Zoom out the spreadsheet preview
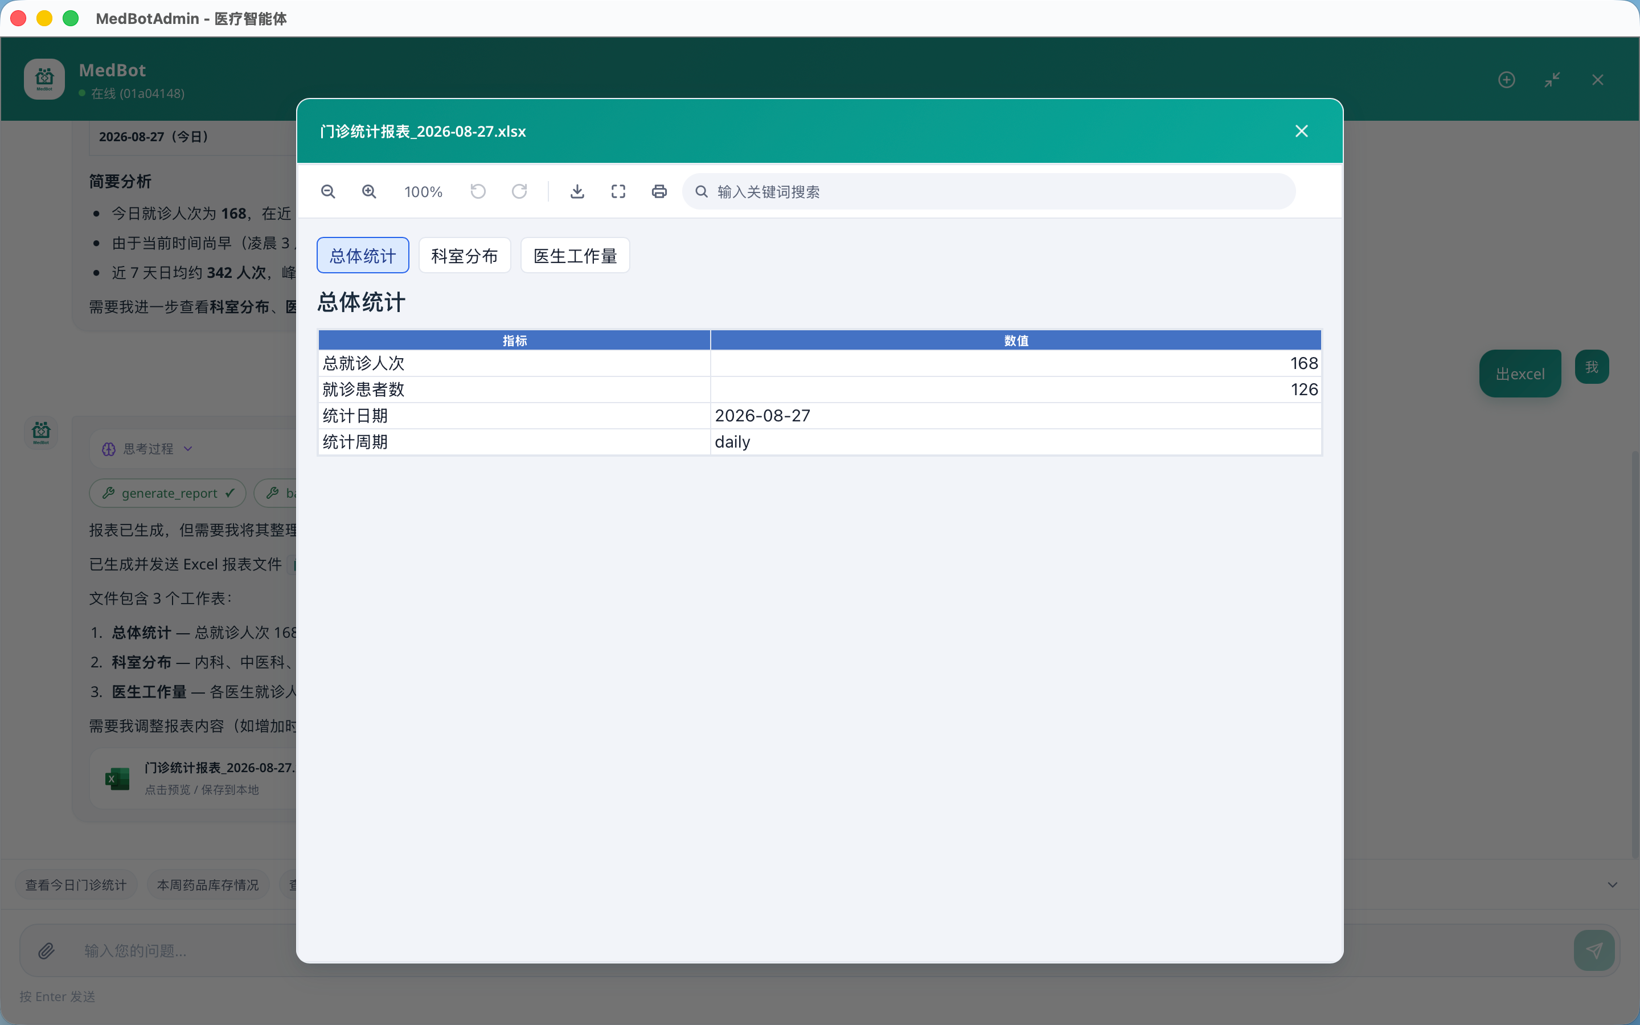 (328, 192)
